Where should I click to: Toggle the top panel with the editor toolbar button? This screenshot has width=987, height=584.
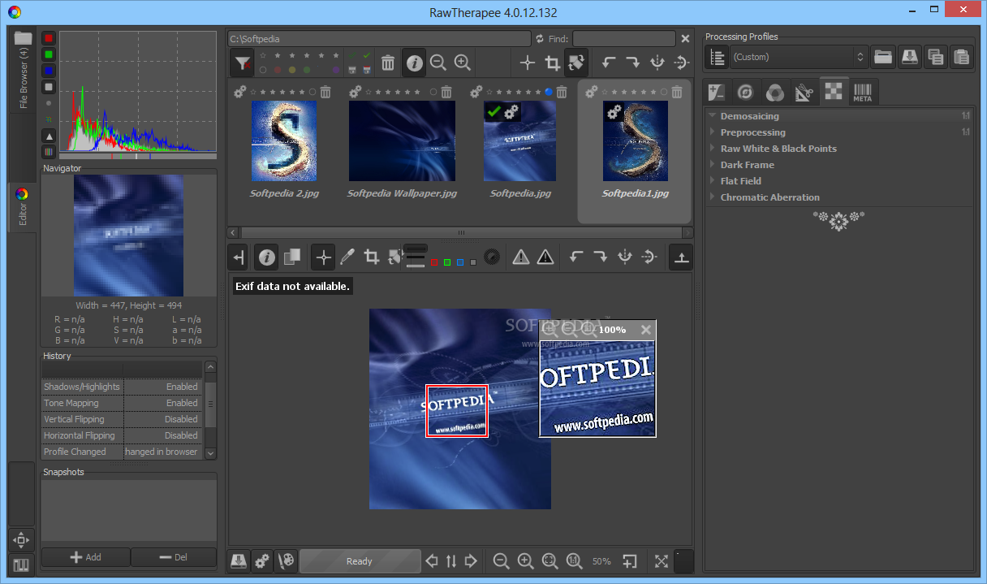[x=681, y=257]
